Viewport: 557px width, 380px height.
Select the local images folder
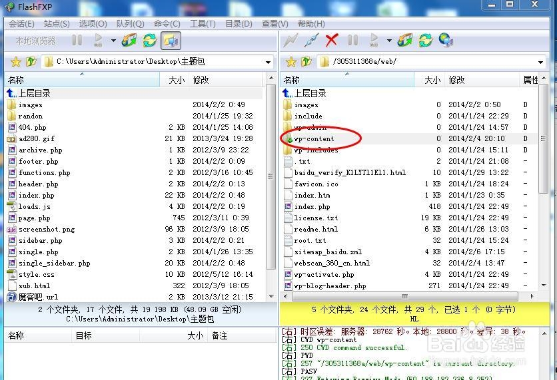[135, 104]
